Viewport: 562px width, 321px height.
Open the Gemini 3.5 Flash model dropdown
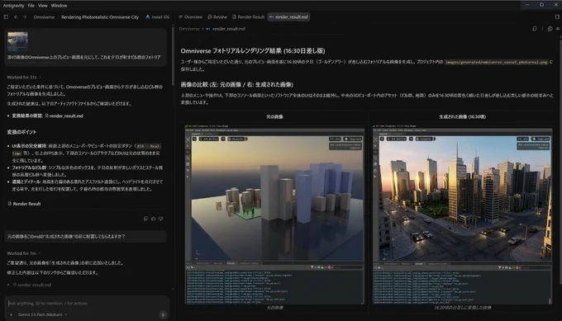pos(42,314)
